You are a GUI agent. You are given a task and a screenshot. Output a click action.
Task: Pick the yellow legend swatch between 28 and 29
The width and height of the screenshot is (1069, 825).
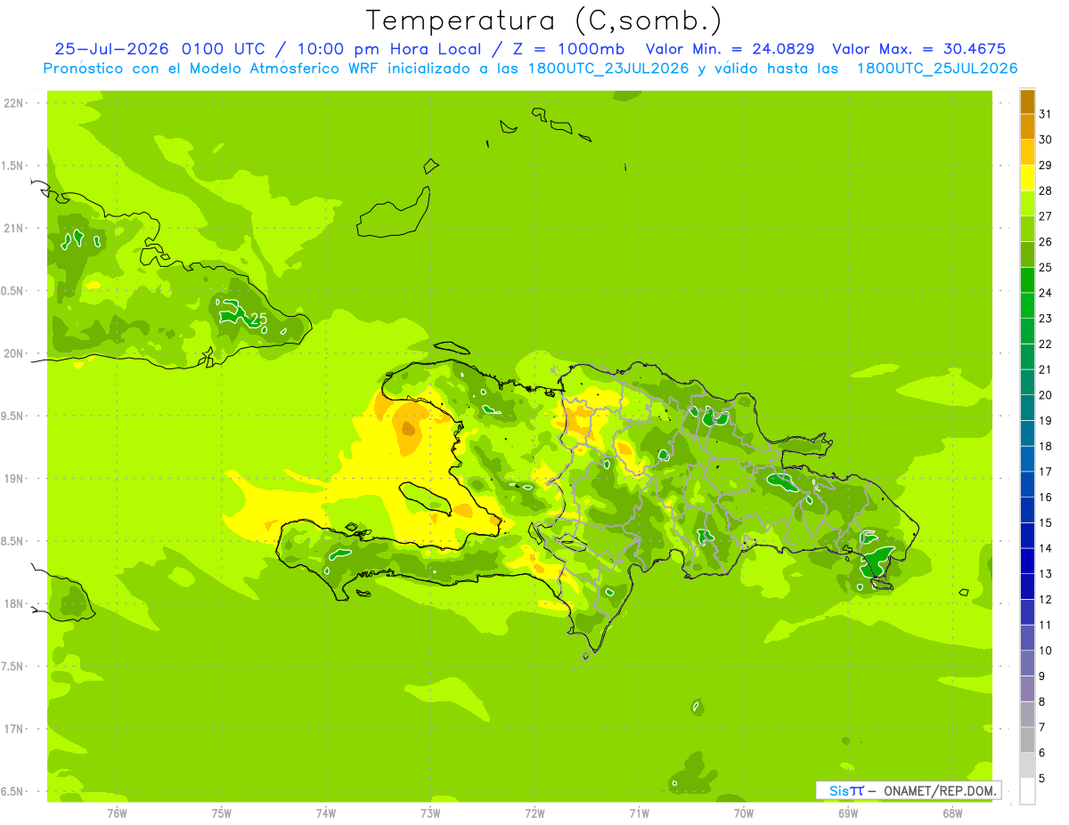(x=1027, y=178)
